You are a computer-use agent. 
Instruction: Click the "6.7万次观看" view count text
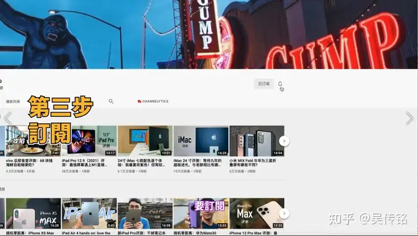(126, 171)
